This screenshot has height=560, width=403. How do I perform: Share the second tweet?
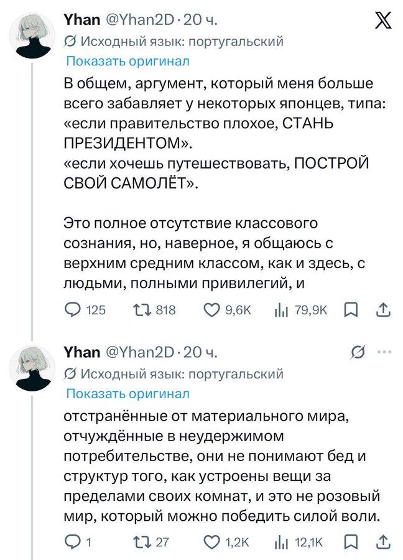[x=384, y=543]
